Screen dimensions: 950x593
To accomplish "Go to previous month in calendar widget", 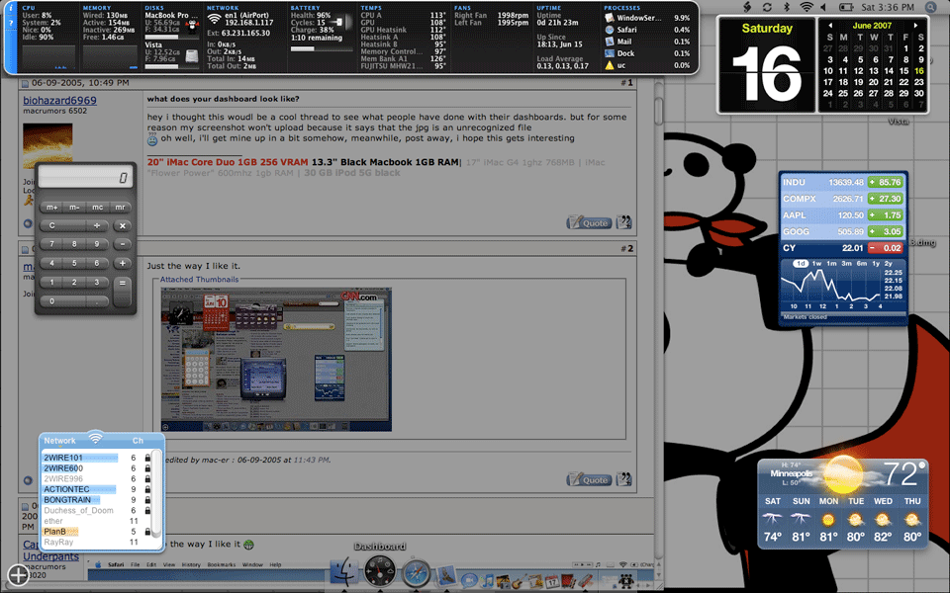I will 830,26.
